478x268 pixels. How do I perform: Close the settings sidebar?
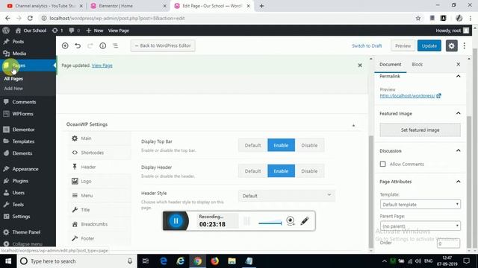pyautogui.click(x=458, y=65)
